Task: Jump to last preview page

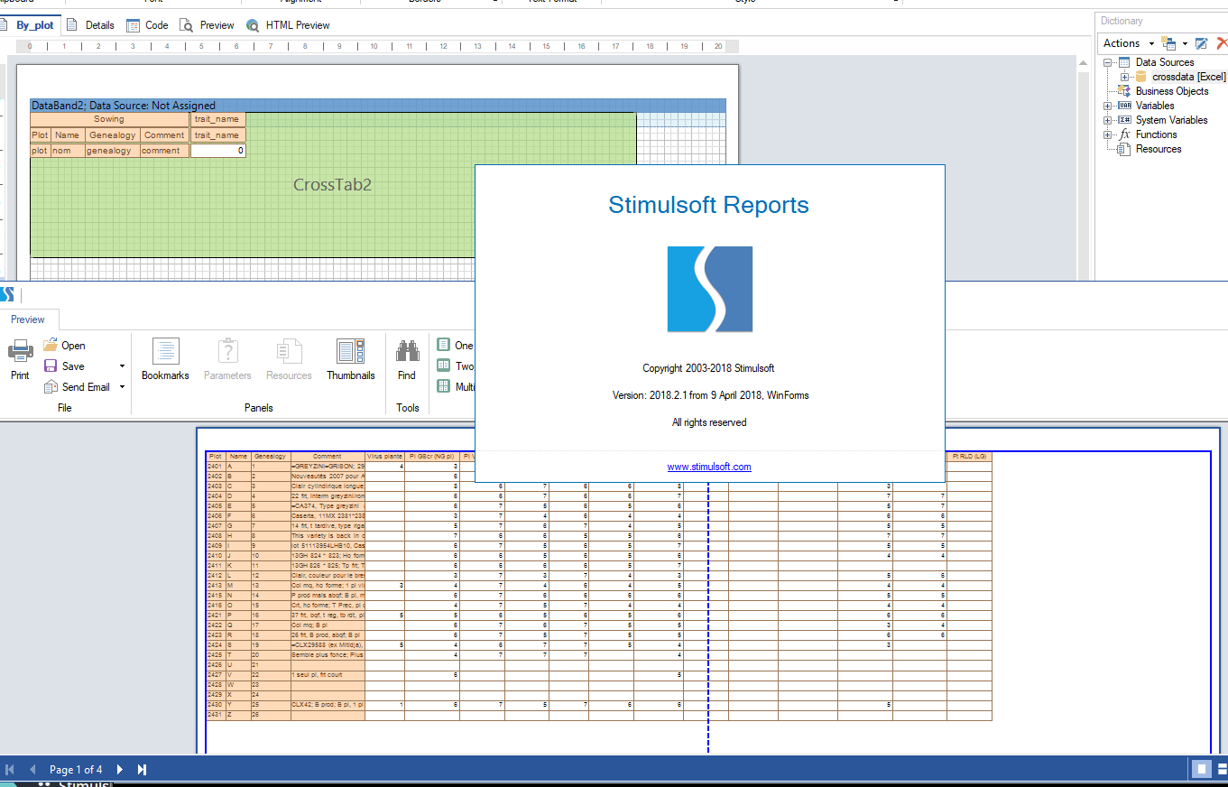Action: coord(142,770)
